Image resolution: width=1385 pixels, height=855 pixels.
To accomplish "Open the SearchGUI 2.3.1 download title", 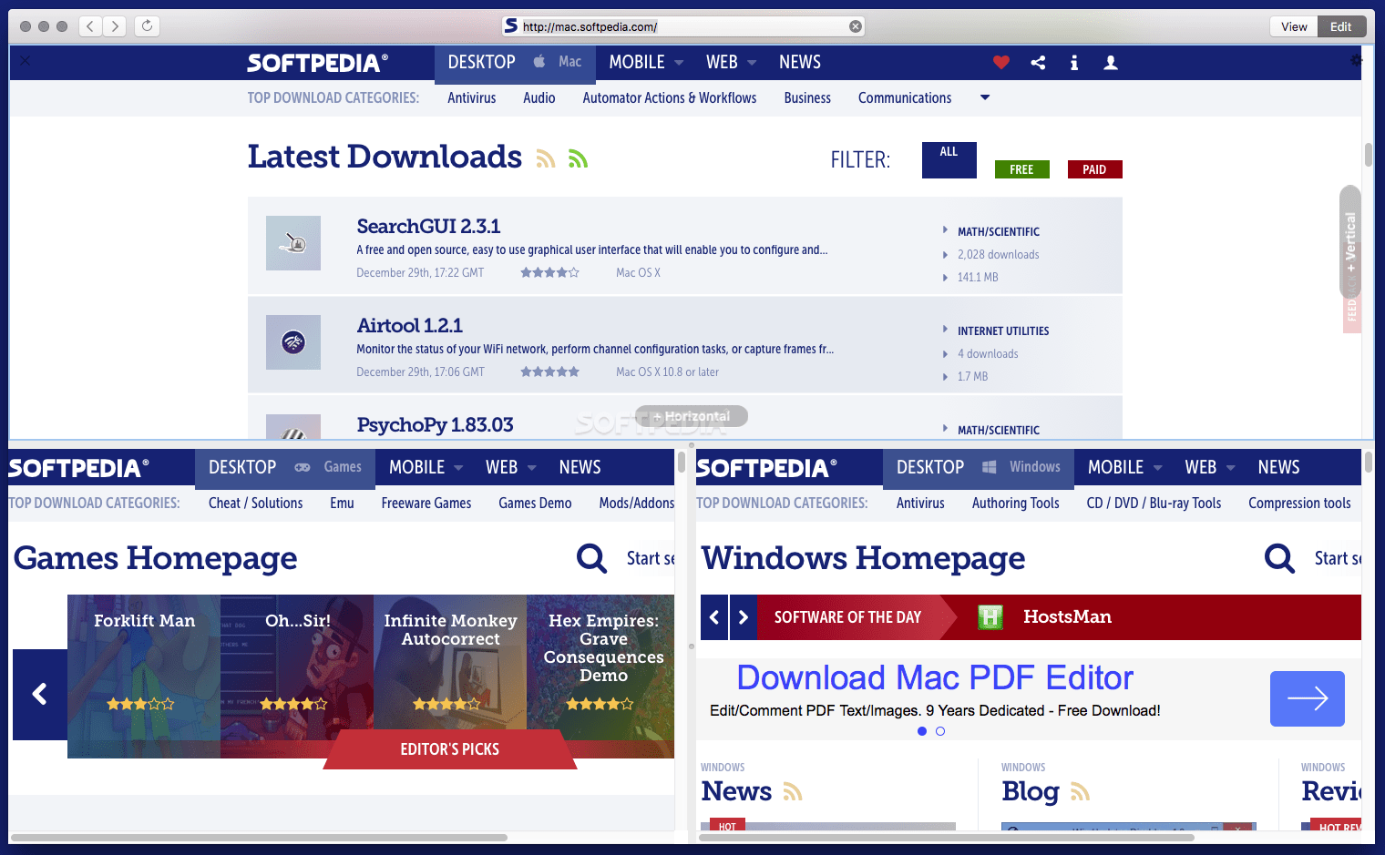I will [428, 226].
